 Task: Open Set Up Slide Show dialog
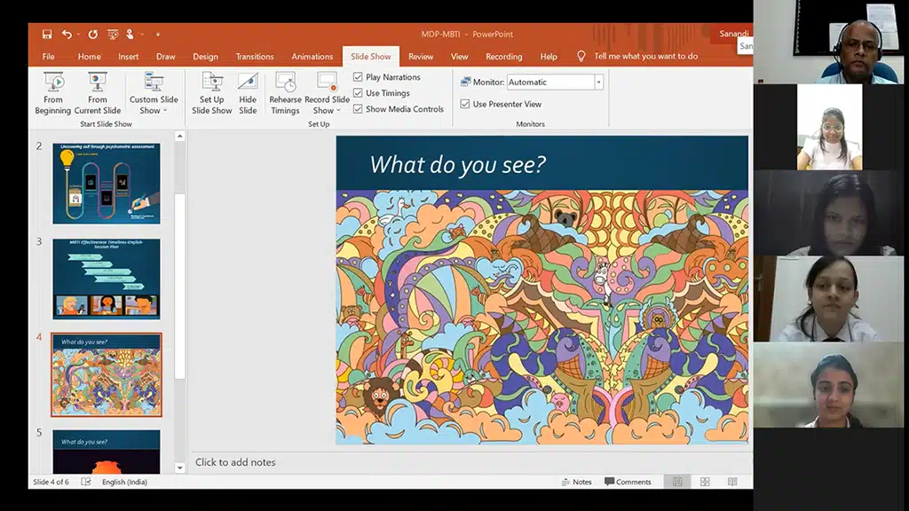(212, 93)
